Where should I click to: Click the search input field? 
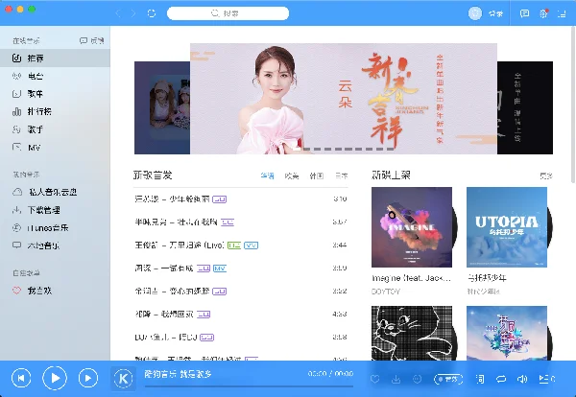pos(228,13)
